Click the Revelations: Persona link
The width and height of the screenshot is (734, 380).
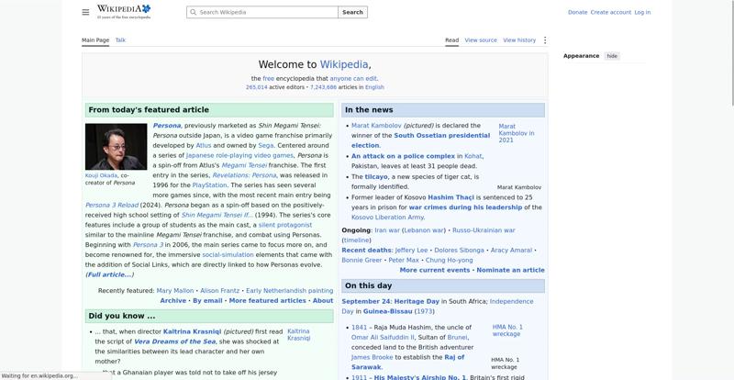pyautogui.click(x=244, y=175)
